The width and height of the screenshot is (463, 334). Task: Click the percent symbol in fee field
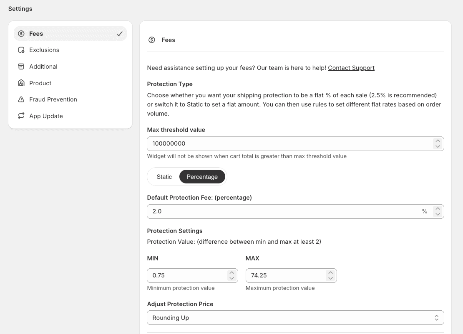coord(425,211)
